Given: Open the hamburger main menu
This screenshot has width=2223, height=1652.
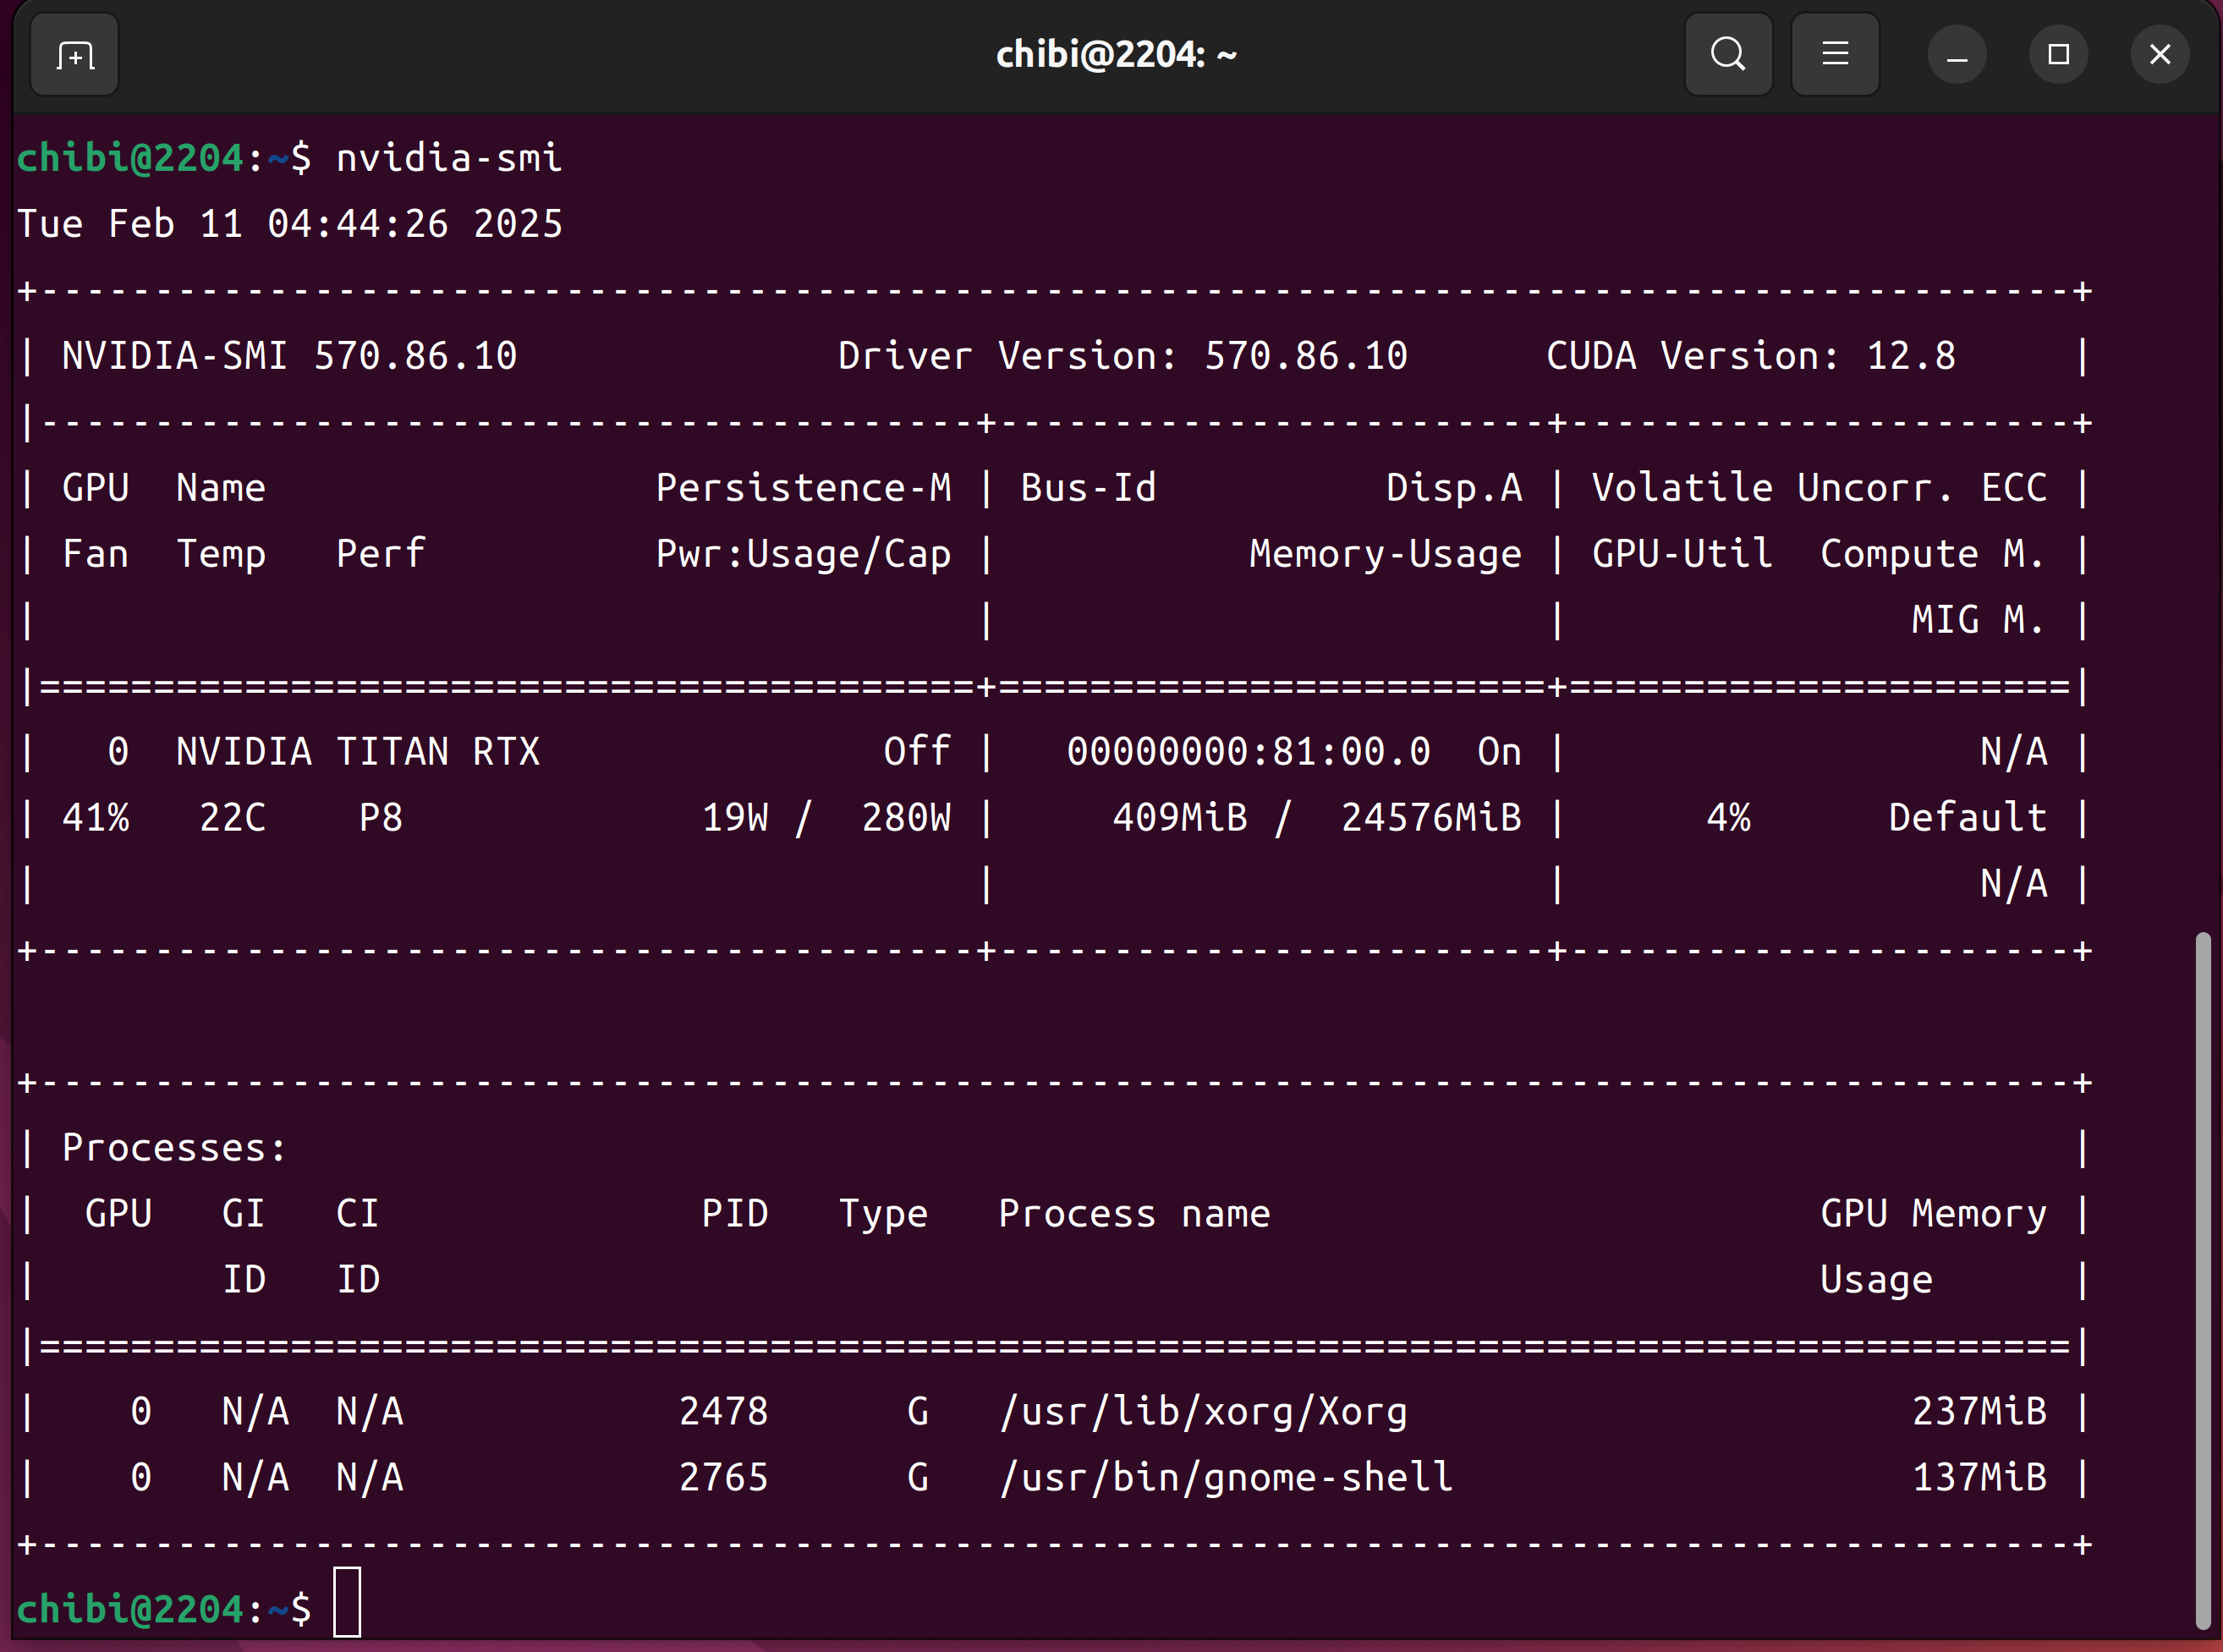Looking at the screenshot, I should (1834, 54).
